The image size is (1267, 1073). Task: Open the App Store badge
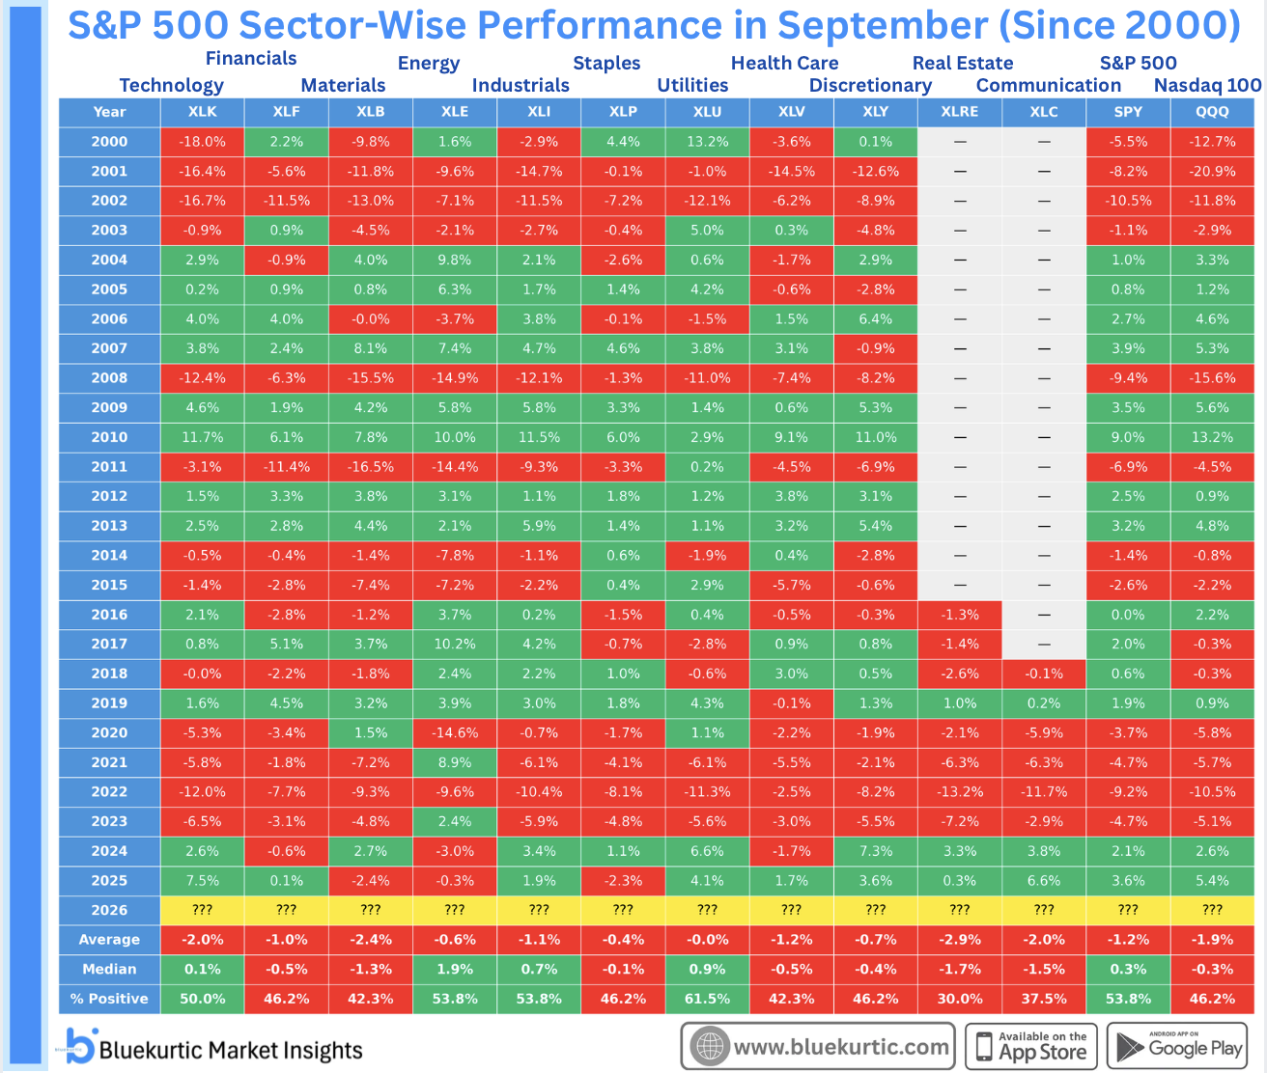(x=1031, y=1047)
